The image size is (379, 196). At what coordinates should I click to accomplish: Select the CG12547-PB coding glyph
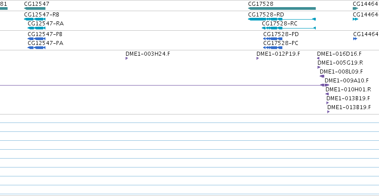(37, 39)
